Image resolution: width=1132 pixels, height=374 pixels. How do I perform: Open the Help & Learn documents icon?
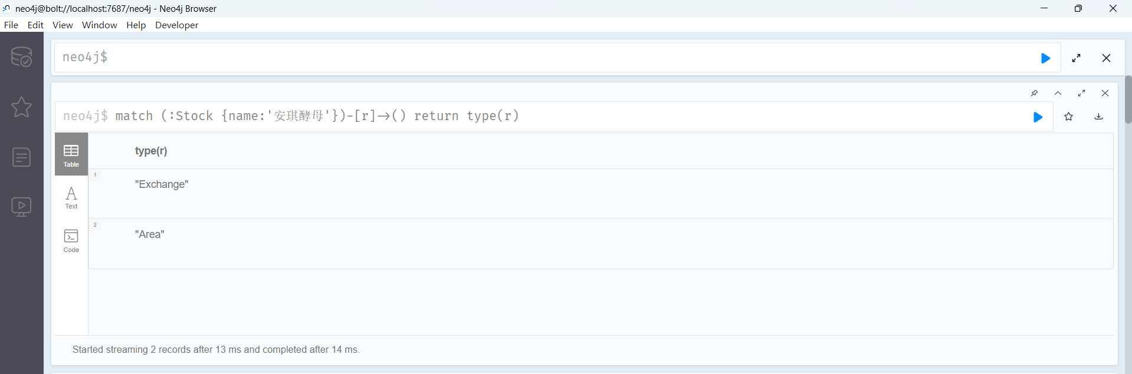pos(21,157)
